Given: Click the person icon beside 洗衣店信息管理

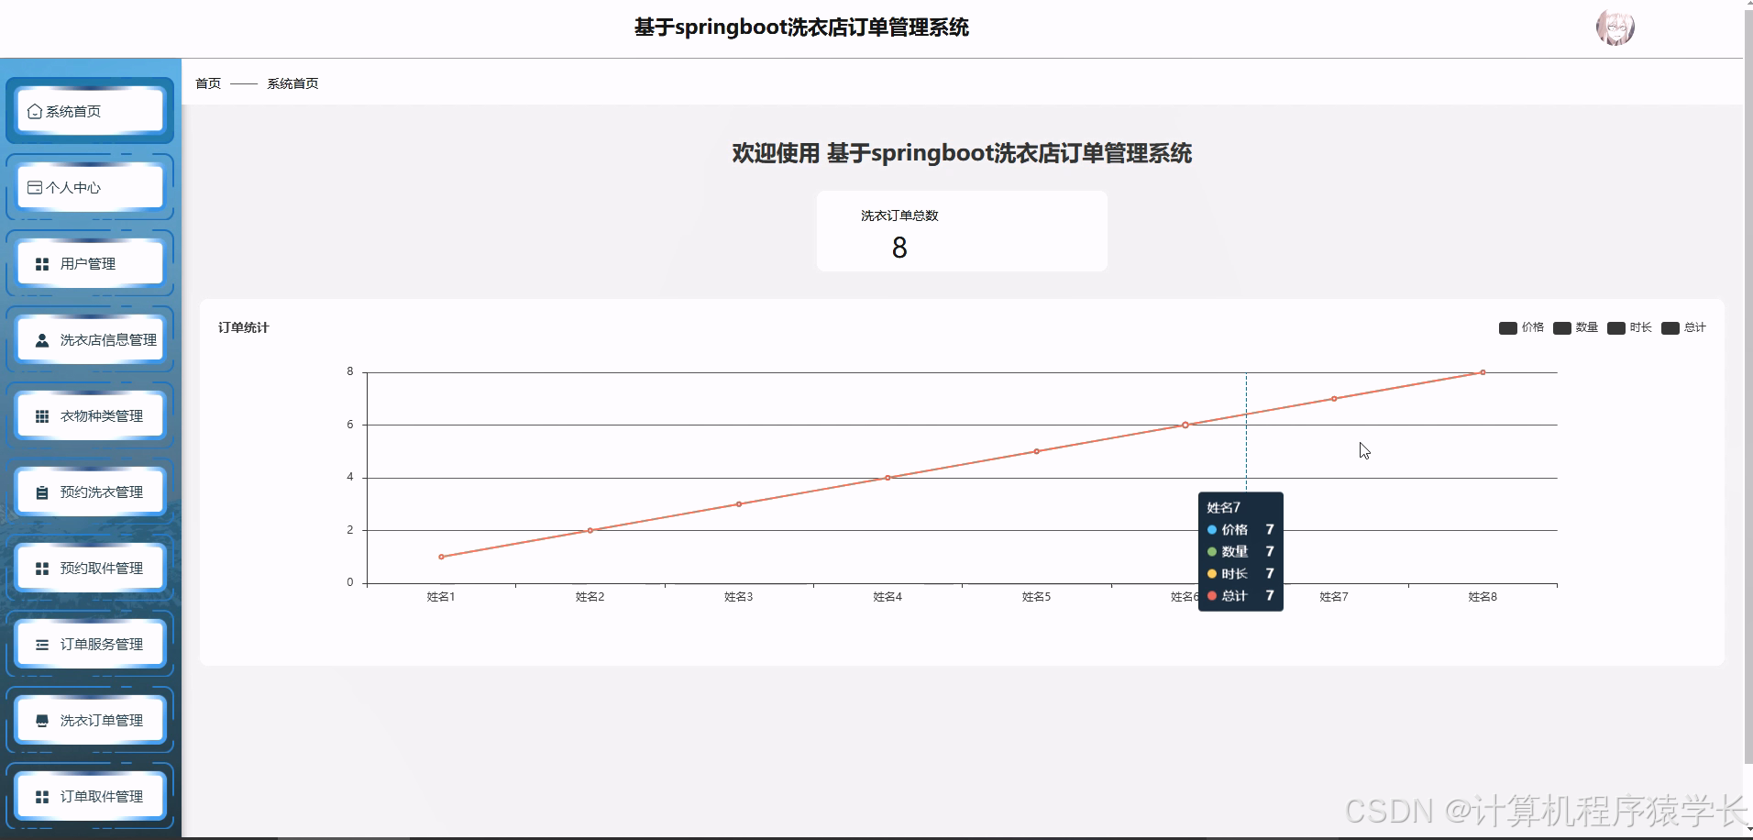Looking at the screenshot, I should click(42, 340).
